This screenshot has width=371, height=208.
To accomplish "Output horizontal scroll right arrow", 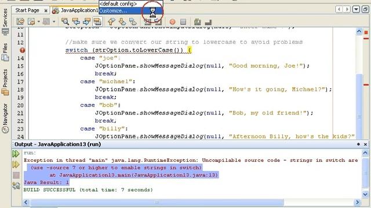I will point(357,202).
